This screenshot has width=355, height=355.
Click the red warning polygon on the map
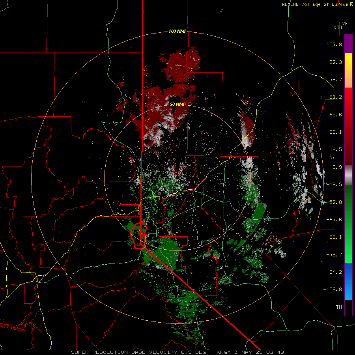[x=138, y=235]
